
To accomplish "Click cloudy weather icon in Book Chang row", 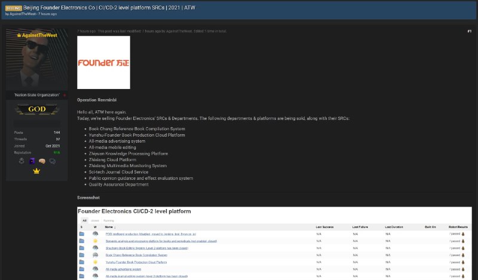I will click(96, 255).
